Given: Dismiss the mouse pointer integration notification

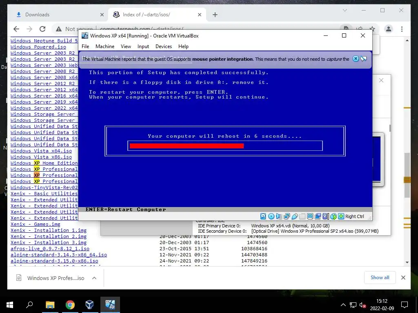Looking at the screenshot, I should coord(356,59).
